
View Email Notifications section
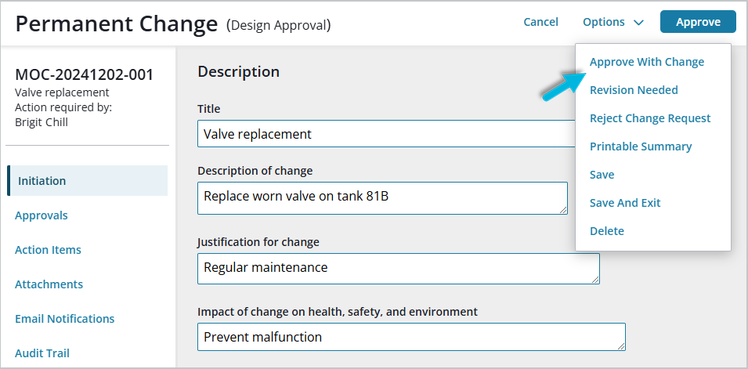64,319
